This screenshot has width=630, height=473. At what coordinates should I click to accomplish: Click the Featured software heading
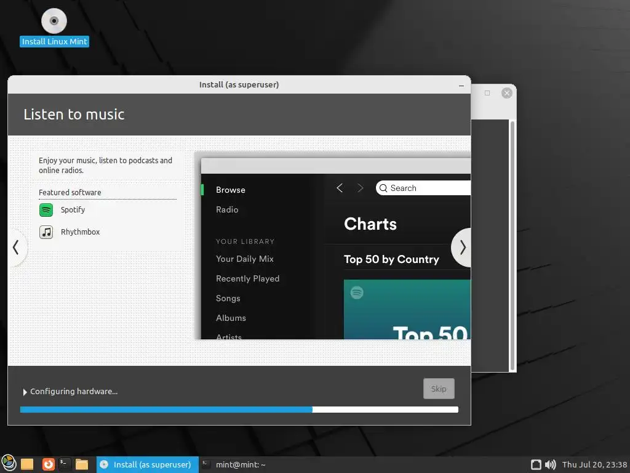[x=70, y=193]
